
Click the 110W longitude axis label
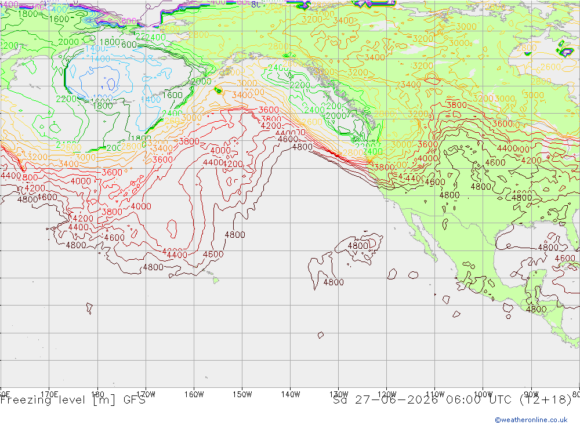435,394
